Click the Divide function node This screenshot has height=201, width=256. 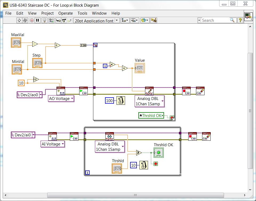pos(58,45)
